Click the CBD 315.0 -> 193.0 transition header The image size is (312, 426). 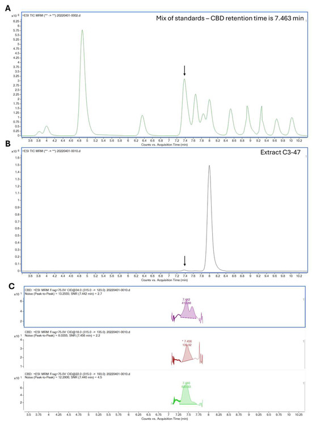click(x=78, y=374)
